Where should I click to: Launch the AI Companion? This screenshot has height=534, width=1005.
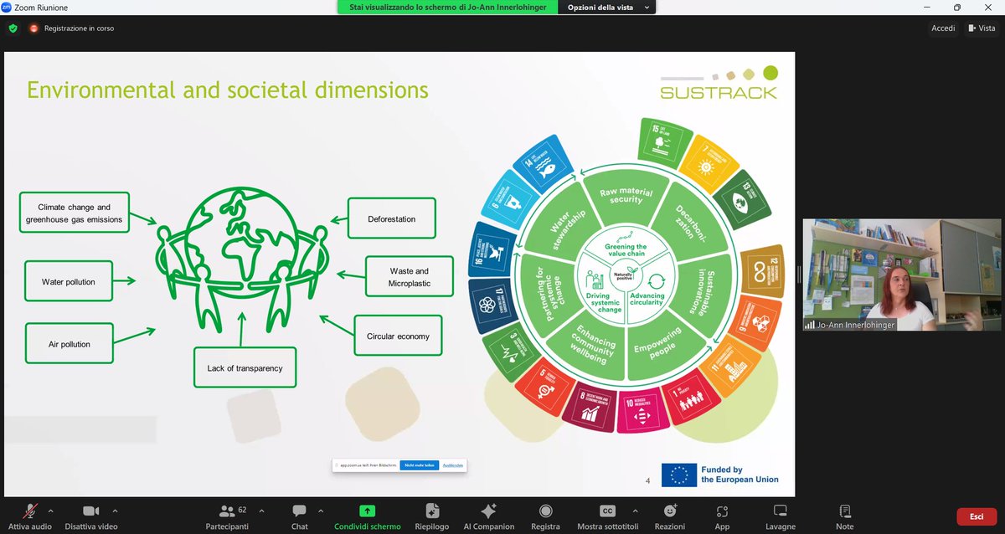coord(489,516)
